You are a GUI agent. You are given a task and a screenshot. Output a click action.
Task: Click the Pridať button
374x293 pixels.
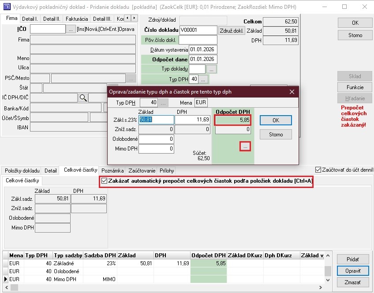[x=352, y=259]
